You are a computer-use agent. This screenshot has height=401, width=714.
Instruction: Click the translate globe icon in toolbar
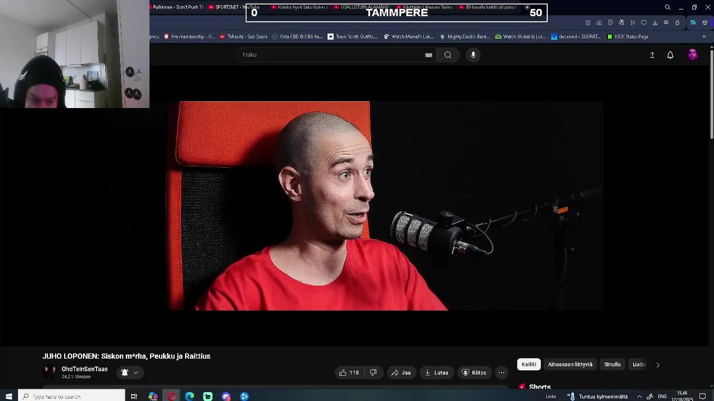(621, 23)
